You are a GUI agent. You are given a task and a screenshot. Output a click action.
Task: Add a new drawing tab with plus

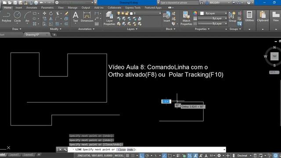(x=54, y=35)
